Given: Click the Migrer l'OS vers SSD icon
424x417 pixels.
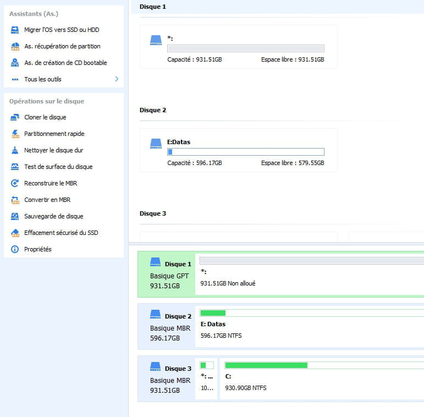Looking at the screenshot, I should 15,30.
